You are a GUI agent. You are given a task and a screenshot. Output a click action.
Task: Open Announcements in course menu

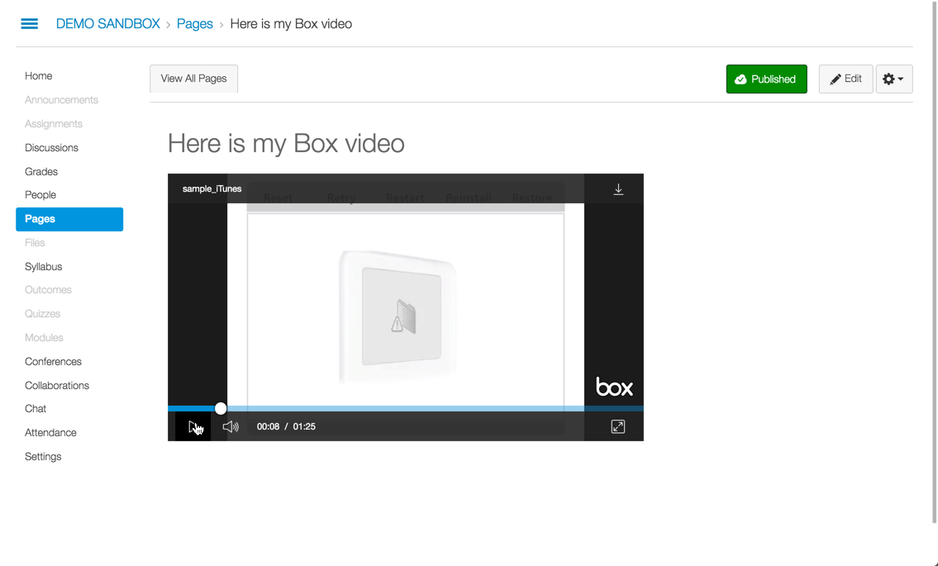click(61, 100)
